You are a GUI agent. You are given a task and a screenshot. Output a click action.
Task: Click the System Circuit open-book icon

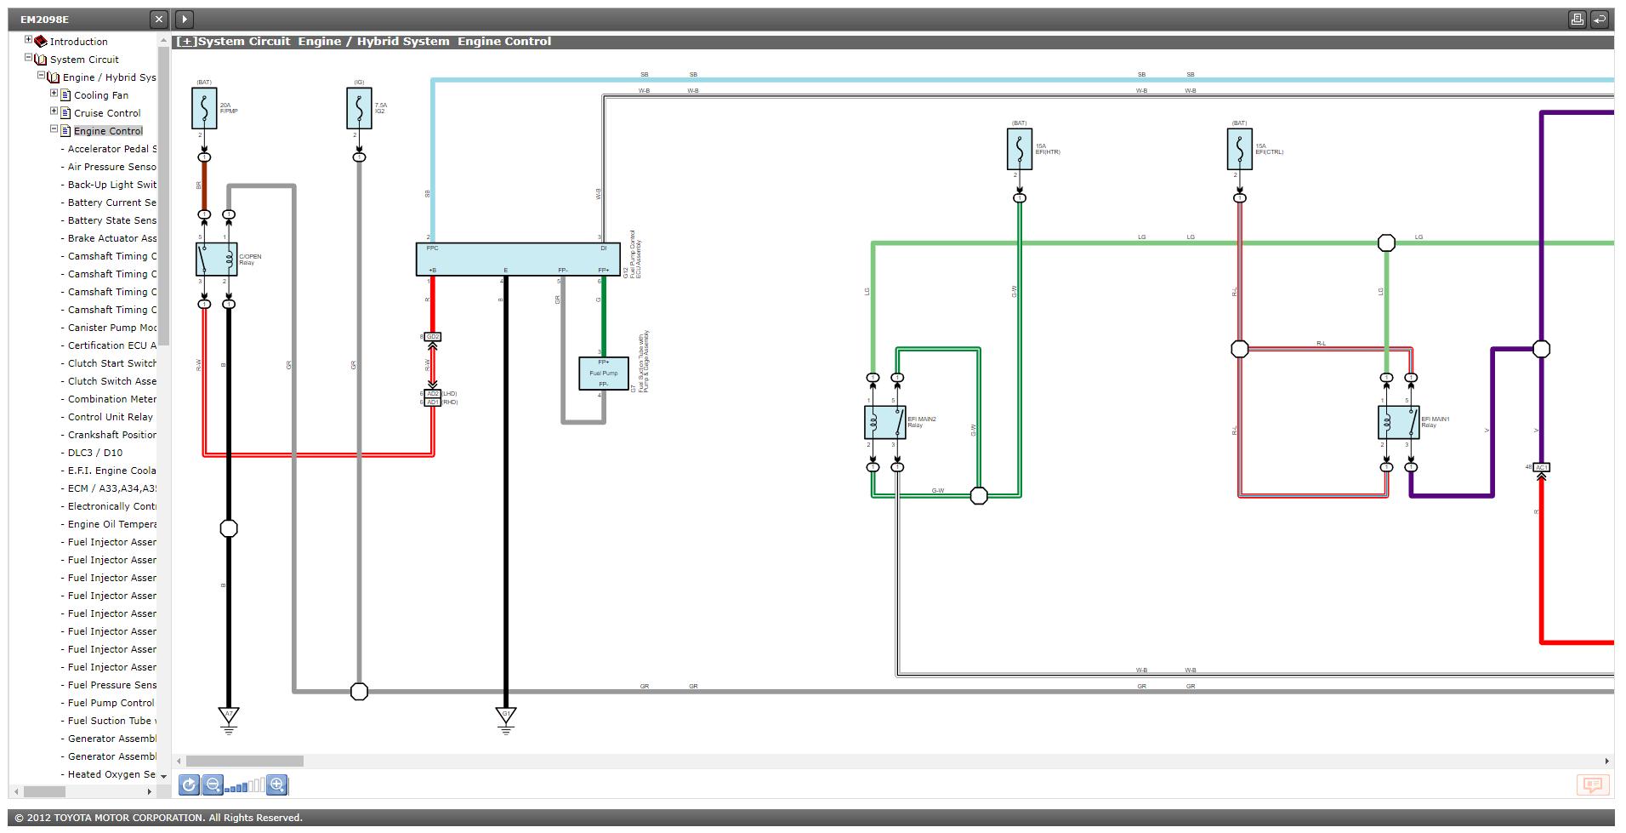click(x=41, y=60)
